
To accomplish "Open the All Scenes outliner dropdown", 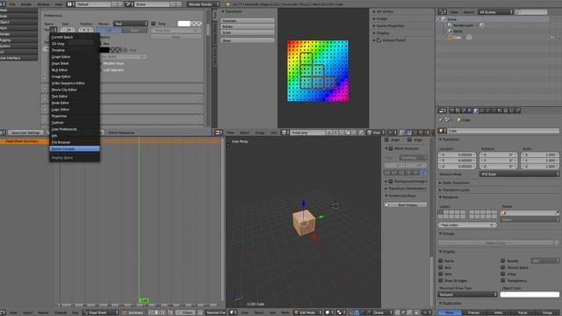I will point(495,12).
